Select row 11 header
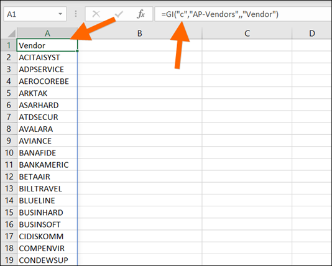 tap(9, 165)
